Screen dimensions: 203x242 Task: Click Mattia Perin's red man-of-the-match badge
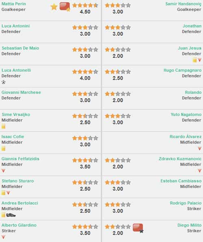(65, 7)
